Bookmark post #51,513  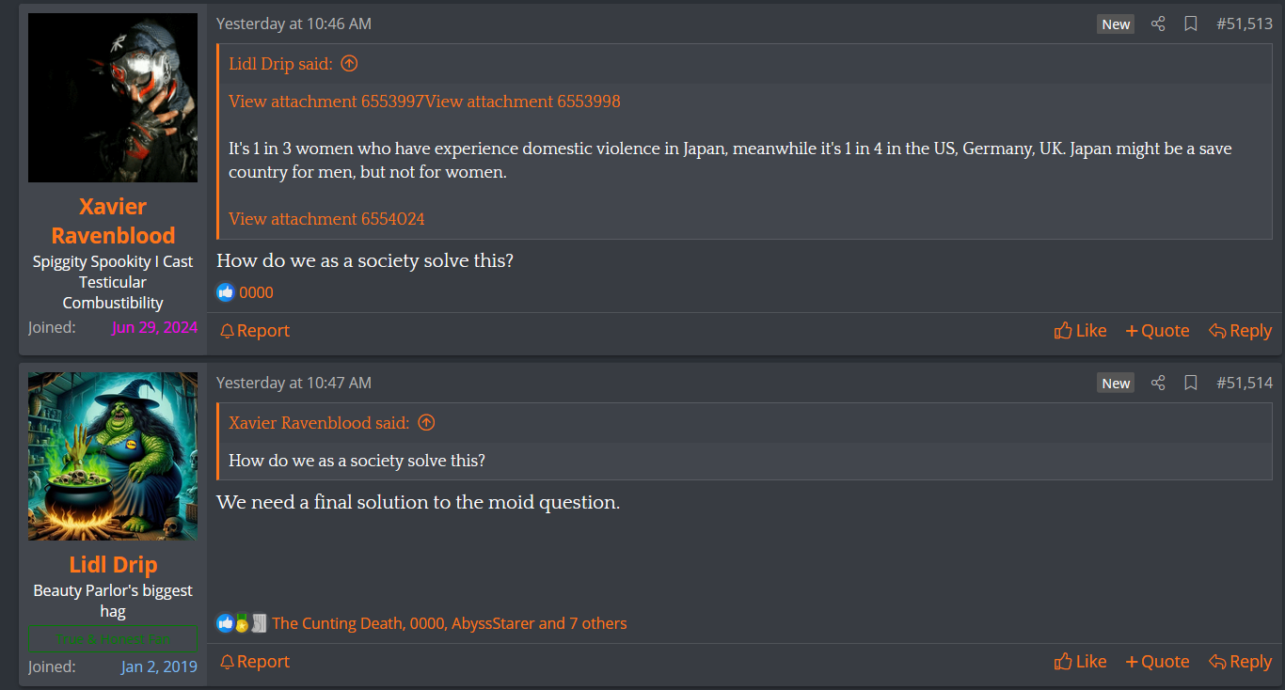point(1190,24)
